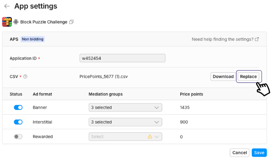Click the Replace CSV button
Screen dimensions: 273x163
pos(248,77)
